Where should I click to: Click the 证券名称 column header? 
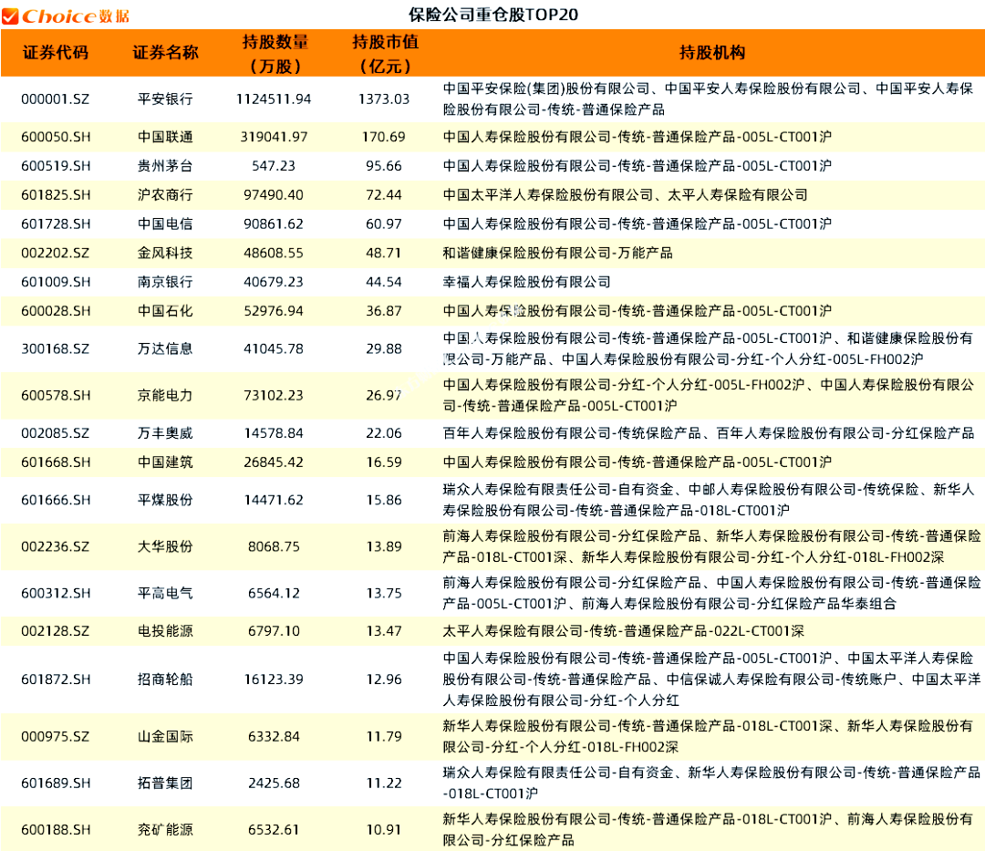pyautogui.click(x=165, y=53)
